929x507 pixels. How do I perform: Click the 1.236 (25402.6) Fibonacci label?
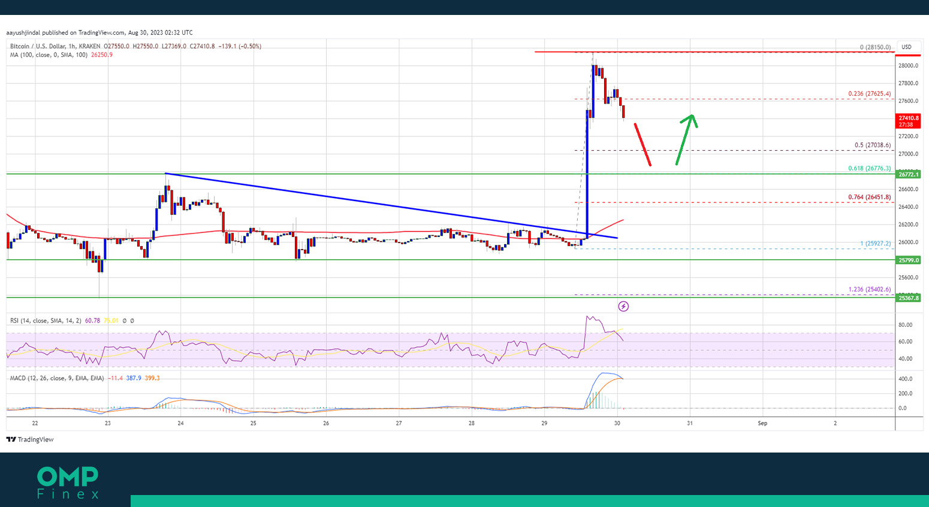(x=869, y=290)
